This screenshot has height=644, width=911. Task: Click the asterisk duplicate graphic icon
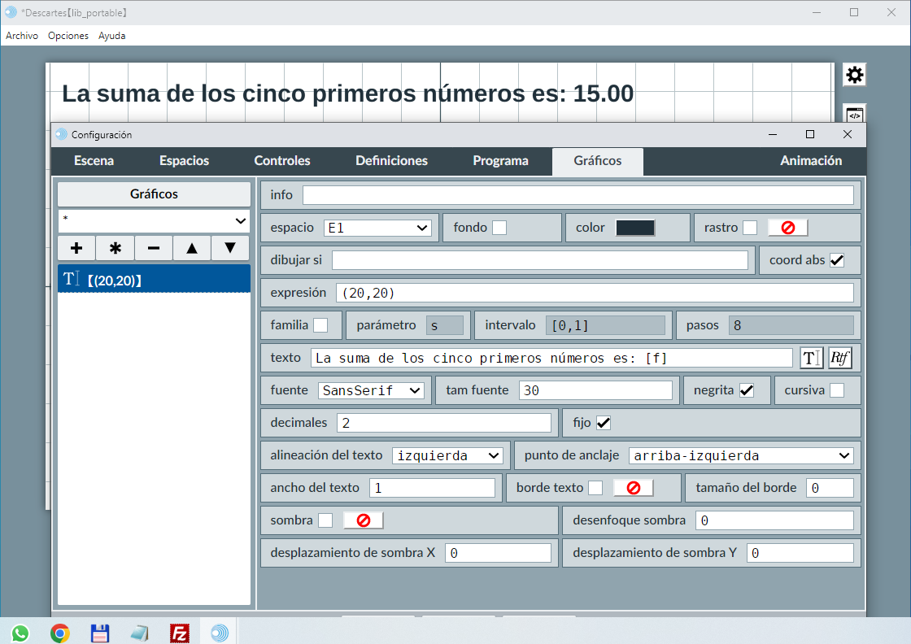pos(115,248)
